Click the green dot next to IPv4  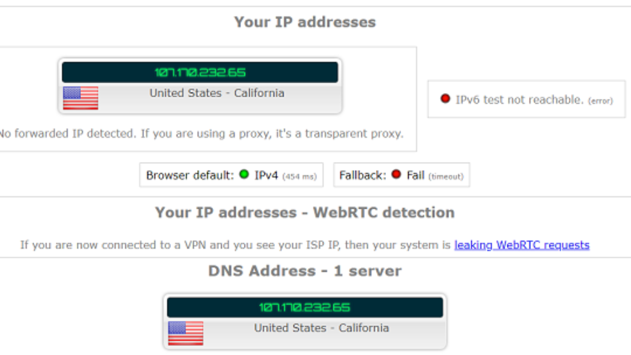(x=244, y=174)
